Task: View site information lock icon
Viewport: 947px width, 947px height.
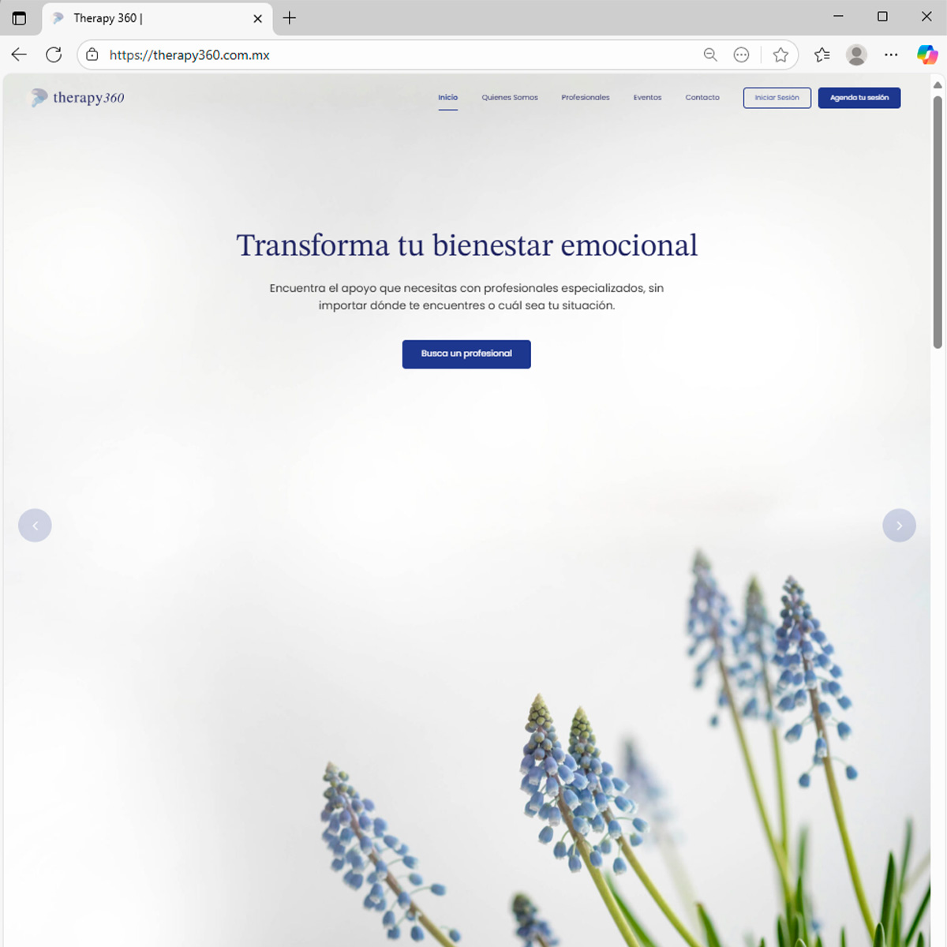Action: [x=92, y=54]
